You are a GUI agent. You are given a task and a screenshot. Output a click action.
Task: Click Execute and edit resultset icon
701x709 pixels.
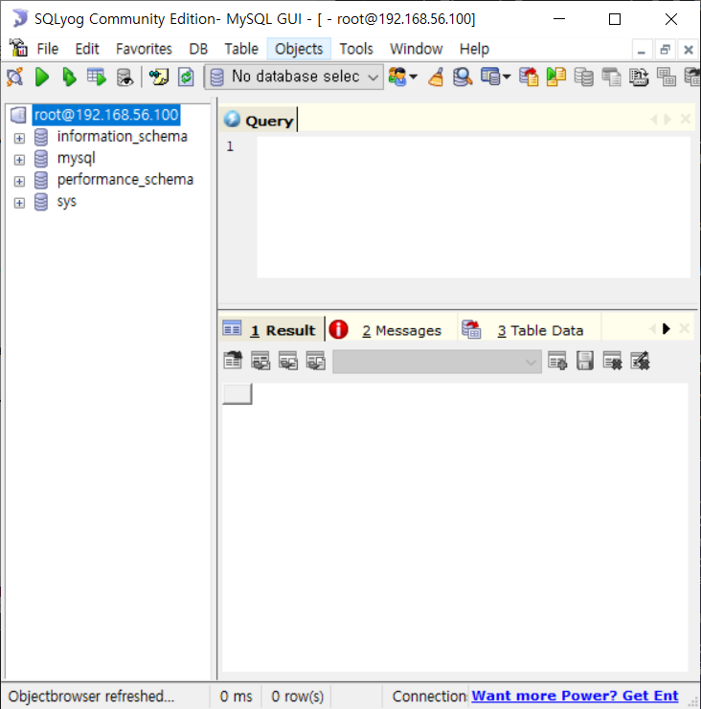pos(97,77)
